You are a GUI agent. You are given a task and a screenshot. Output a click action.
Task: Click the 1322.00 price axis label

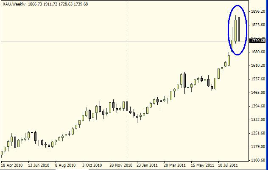258,120
